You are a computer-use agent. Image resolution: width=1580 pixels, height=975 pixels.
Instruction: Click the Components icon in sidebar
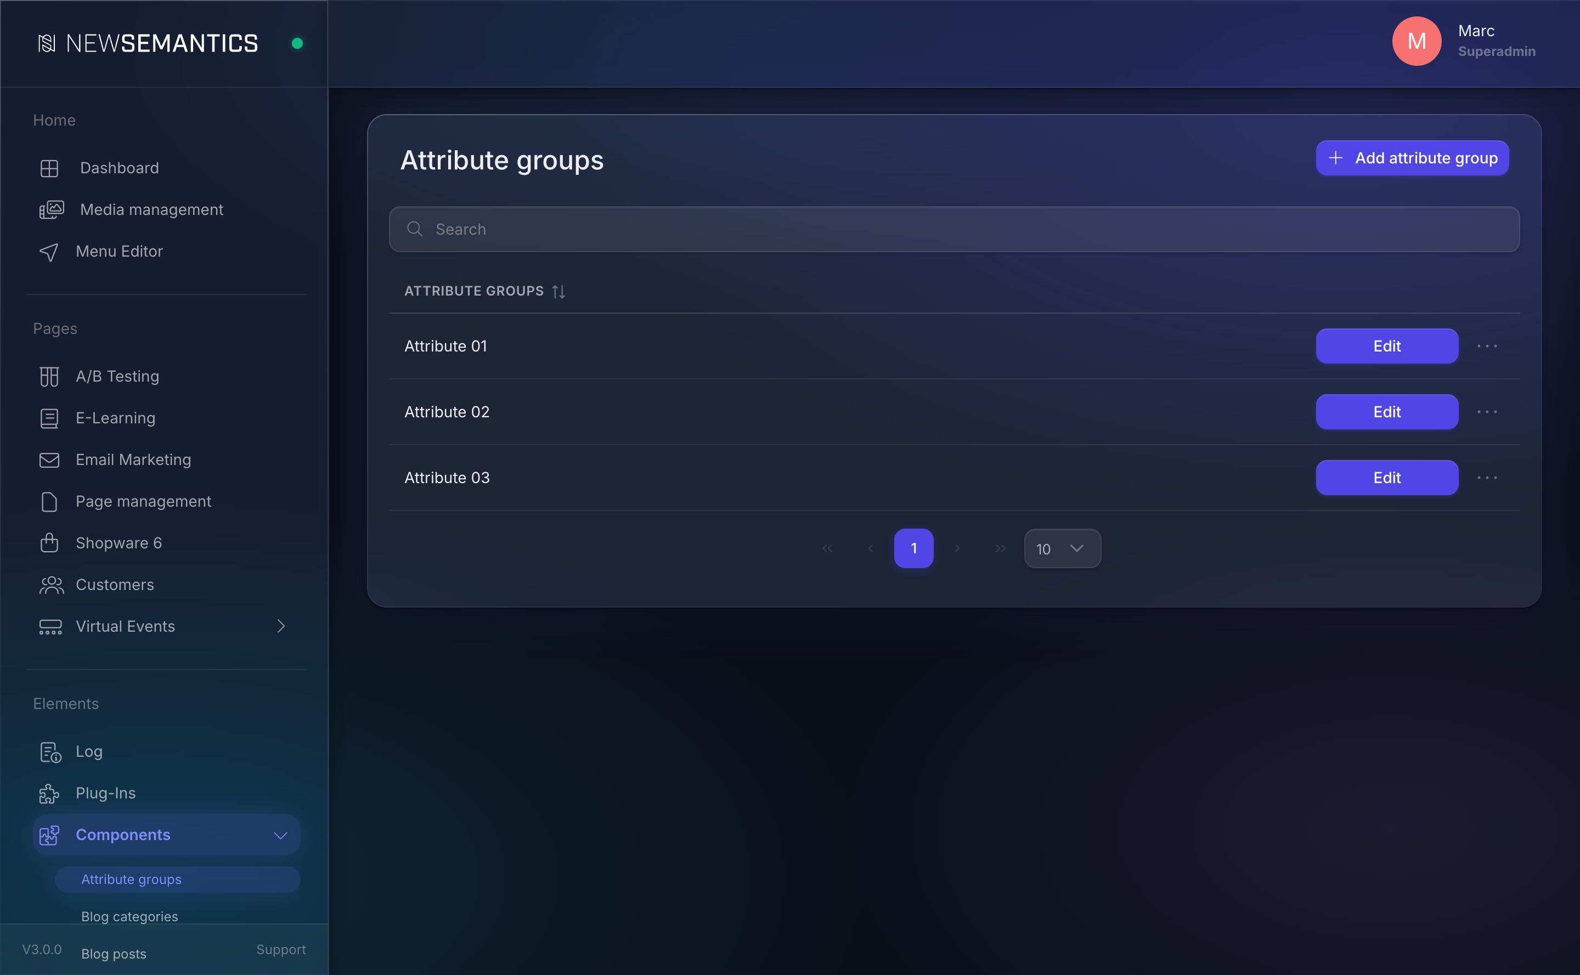pos(49,835)
